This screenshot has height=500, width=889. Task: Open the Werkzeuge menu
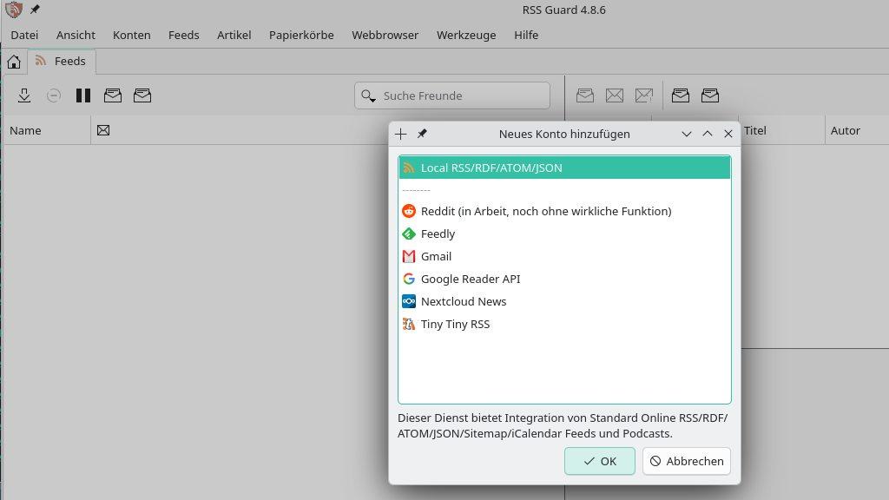coord(466,35)
